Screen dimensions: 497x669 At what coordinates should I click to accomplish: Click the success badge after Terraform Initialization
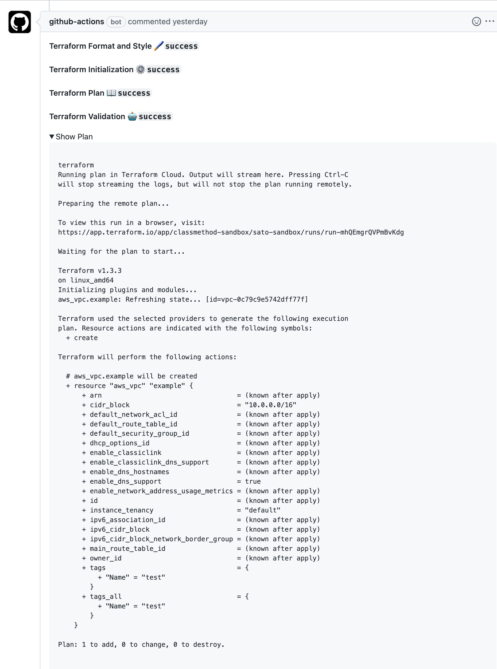tap(163, 69)
